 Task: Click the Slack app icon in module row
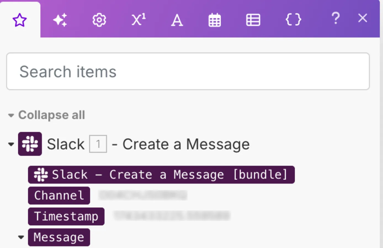coord(30,144)
